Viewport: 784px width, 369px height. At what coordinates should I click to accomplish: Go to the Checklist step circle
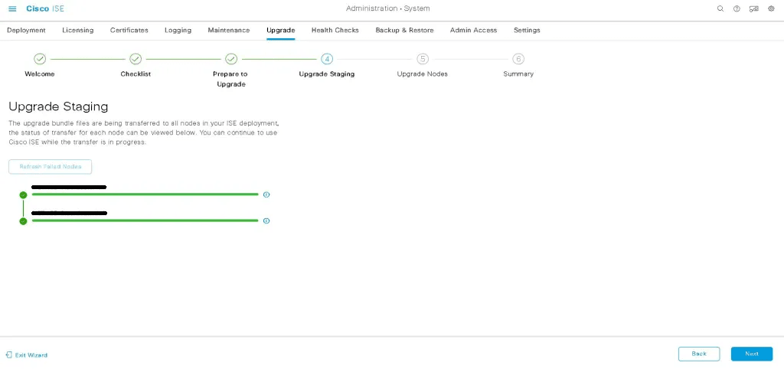point(136,59)
